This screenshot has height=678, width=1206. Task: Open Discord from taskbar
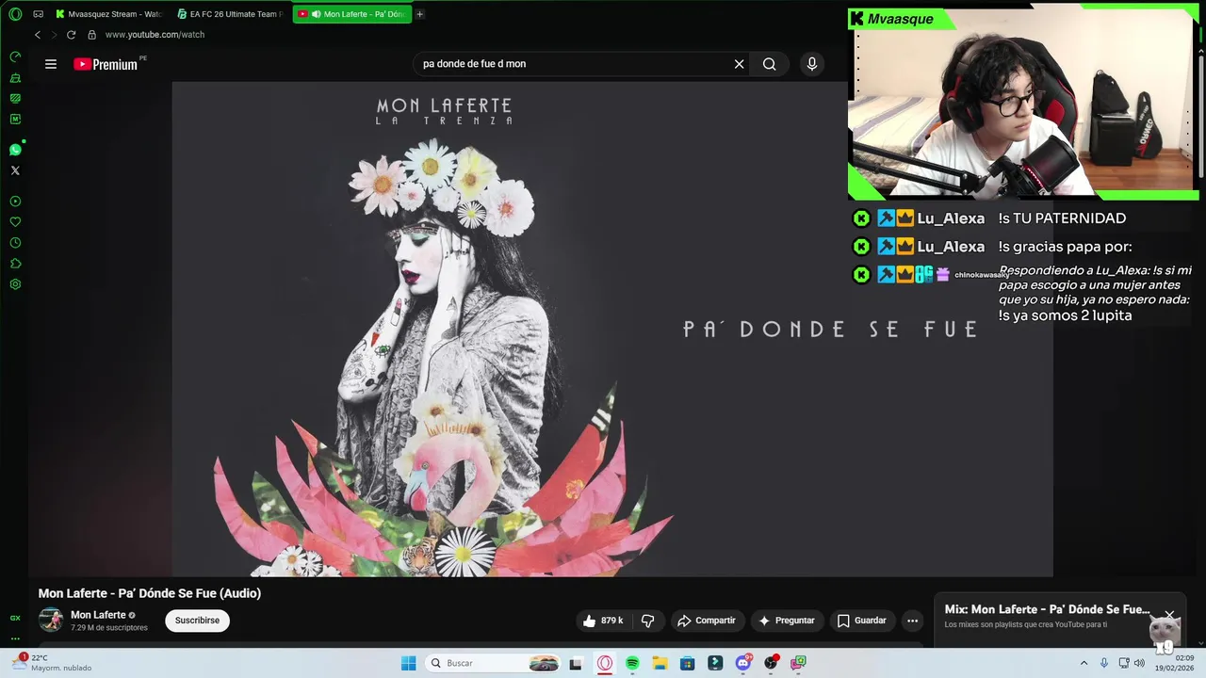click(x=743, y=663)
